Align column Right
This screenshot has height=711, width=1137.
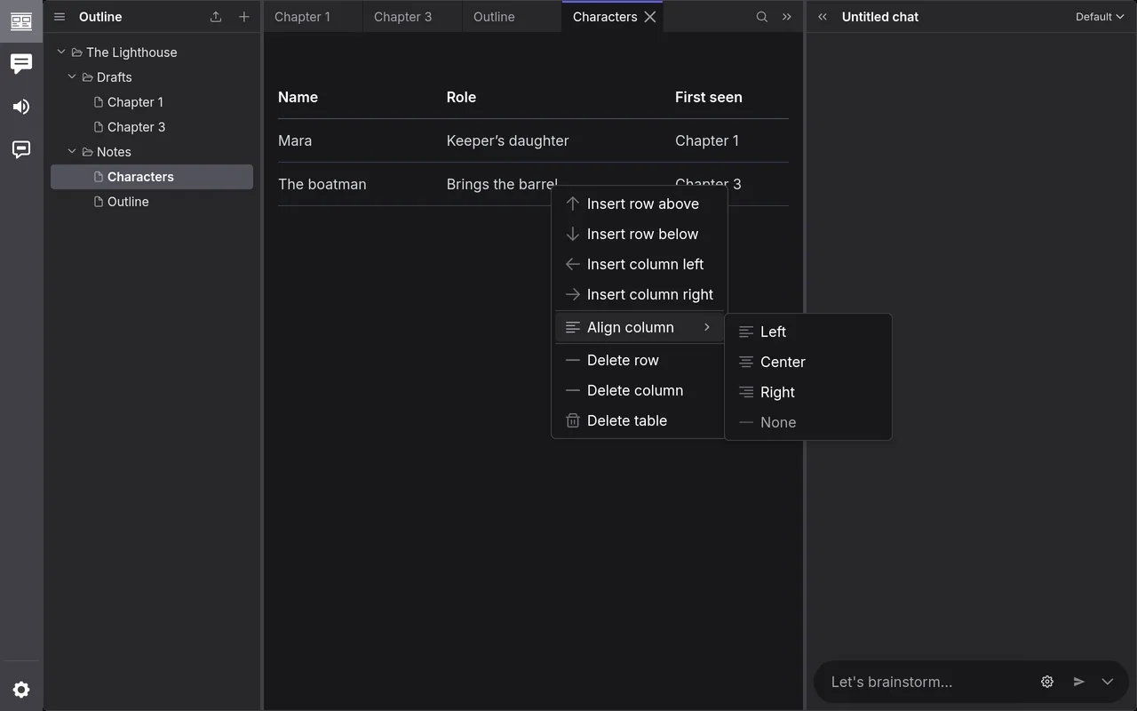(x=808, y=392)
